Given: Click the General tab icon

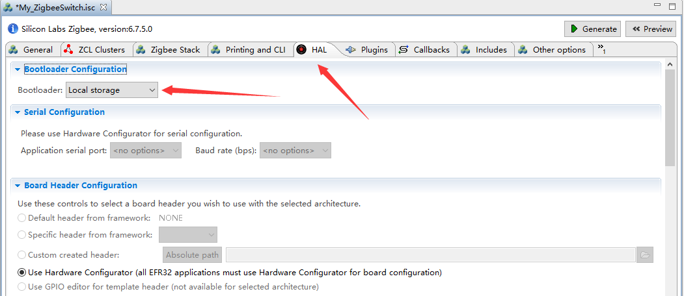Looking at the screenshot, I should (x=12, y=49).
